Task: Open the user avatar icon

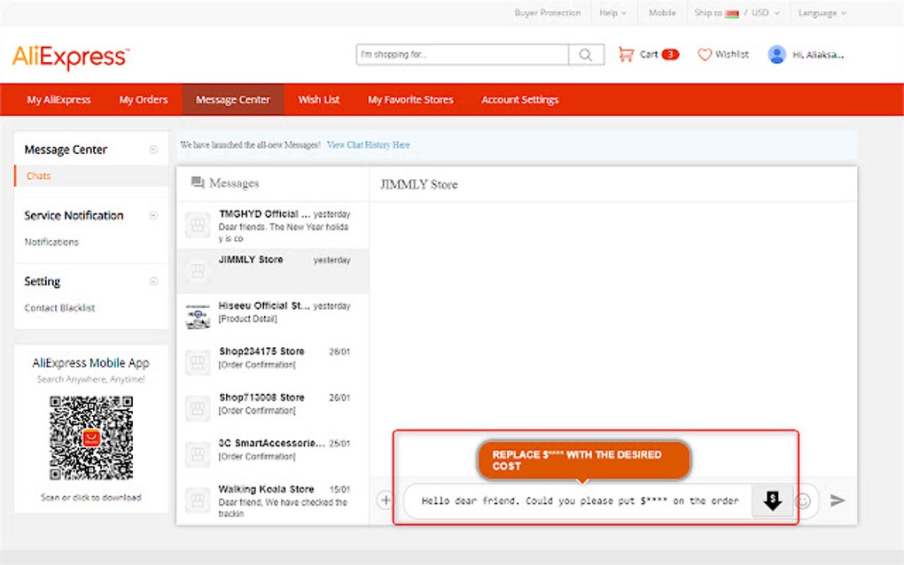Action: (x=776, y=54)
